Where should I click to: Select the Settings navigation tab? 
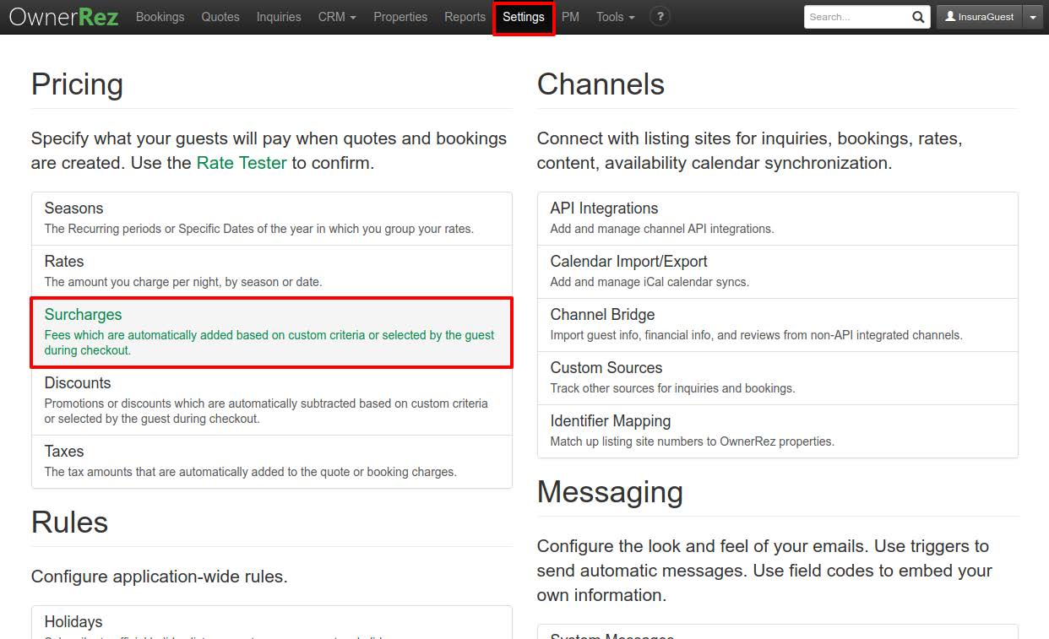click(524, 17)
